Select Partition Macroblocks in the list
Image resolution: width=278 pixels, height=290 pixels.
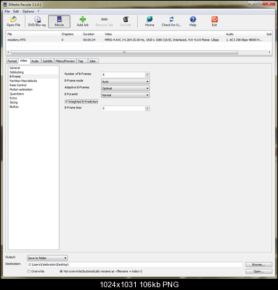coord(23,81)
